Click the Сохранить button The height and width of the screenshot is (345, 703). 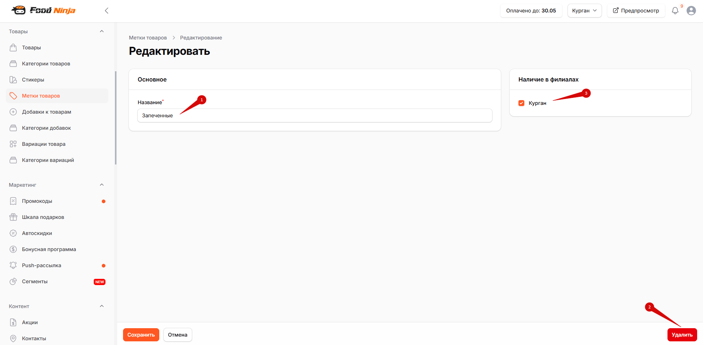[141, 335]
